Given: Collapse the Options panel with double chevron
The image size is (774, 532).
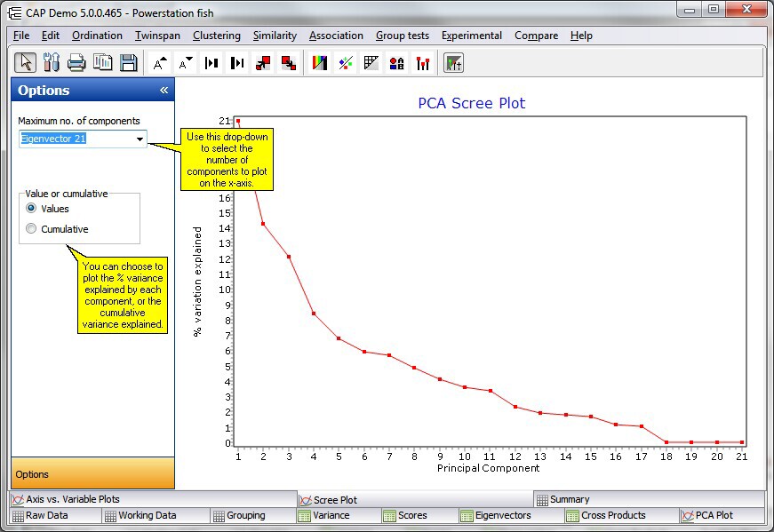Looking at the screenshot, I should click(164, 90).
